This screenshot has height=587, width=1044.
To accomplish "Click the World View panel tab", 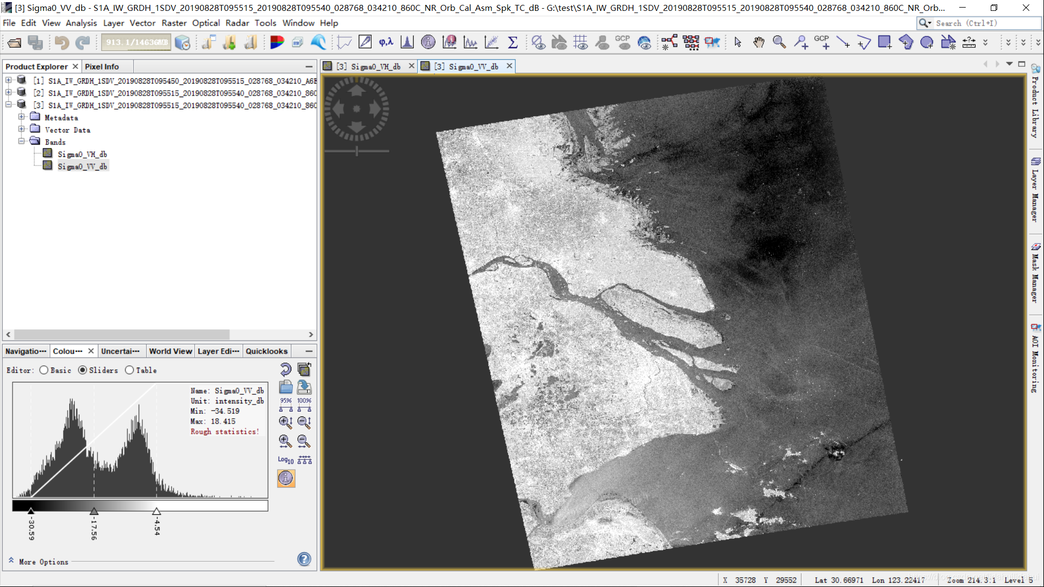I will click(x=170, y=351).
